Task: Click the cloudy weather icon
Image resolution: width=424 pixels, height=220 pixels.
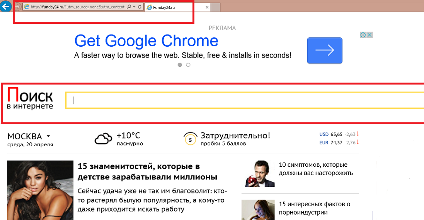Action: coord(104,139)
